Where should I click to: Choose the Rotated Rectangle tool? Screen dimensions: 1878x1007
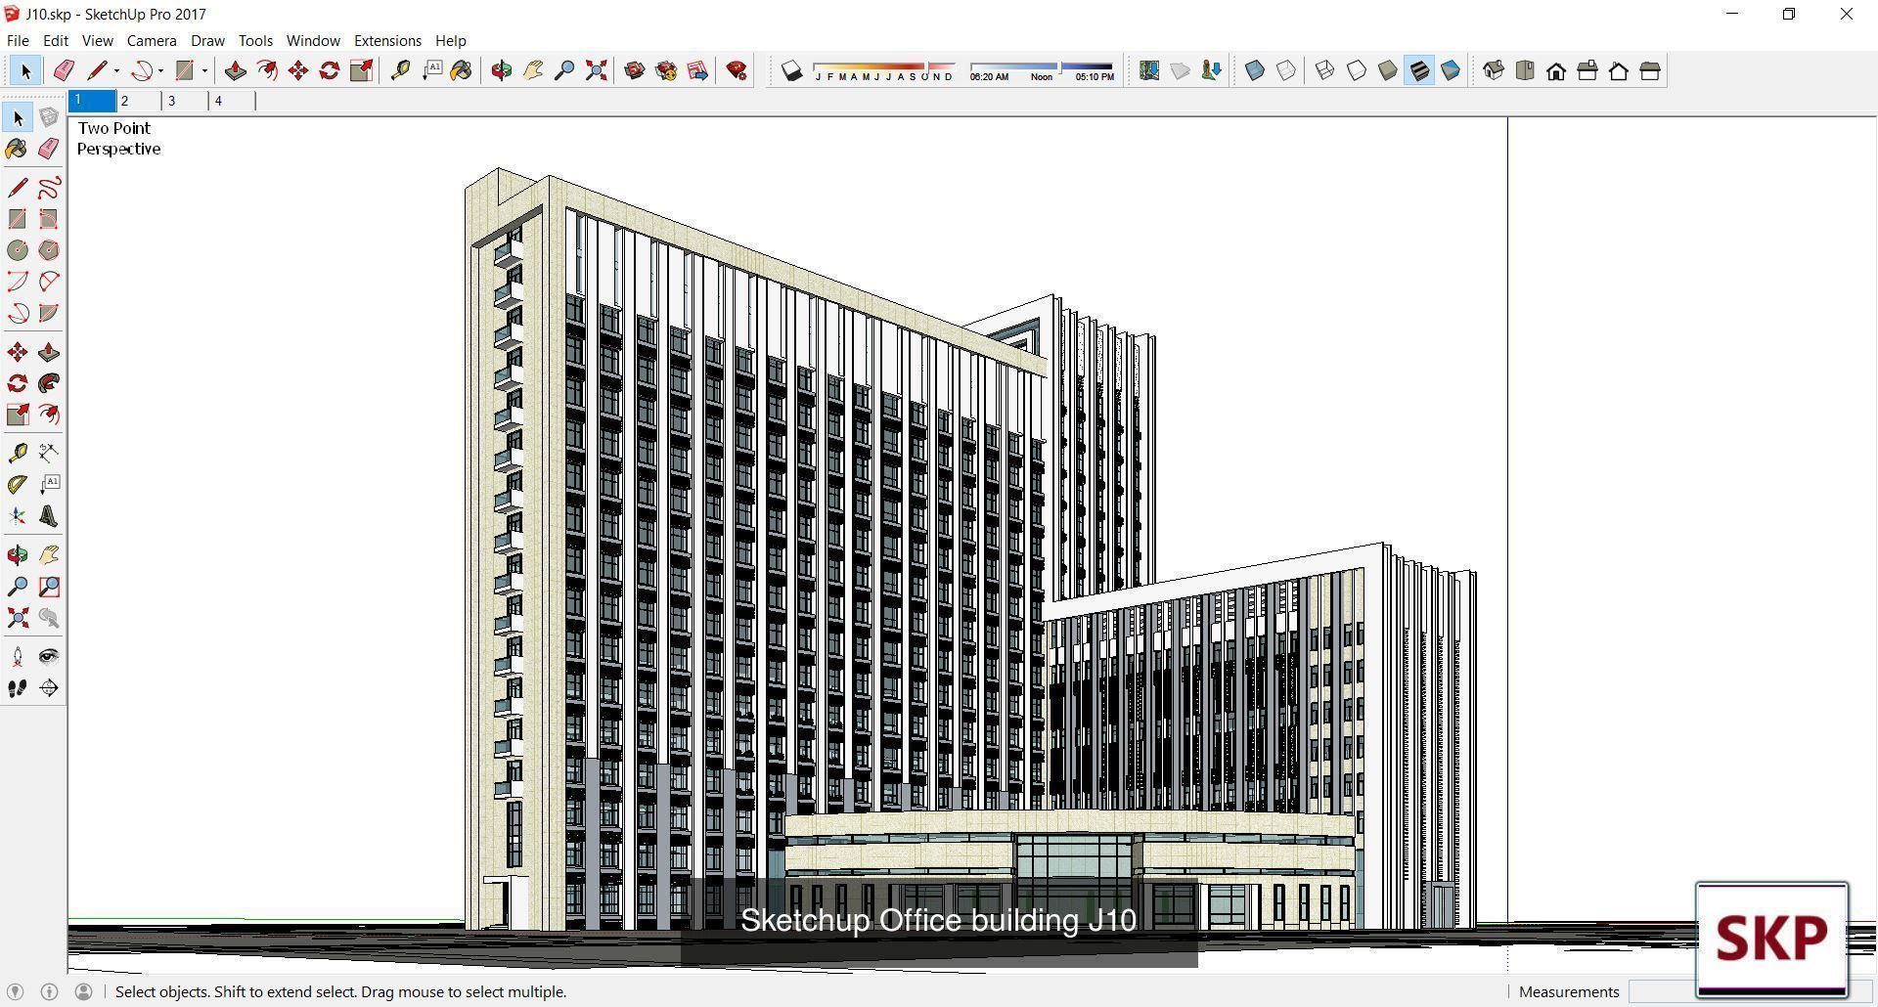(x=49, y=219)
